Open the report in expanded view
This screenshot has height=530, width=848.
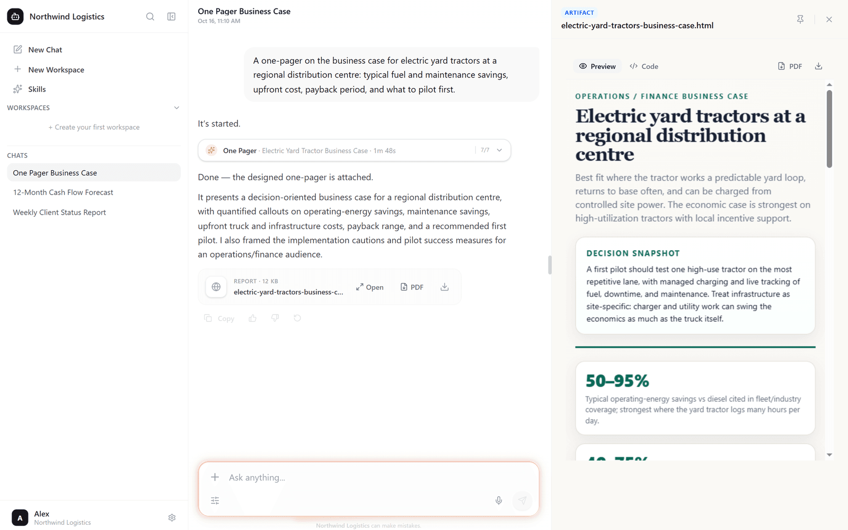tap(370, 287)
